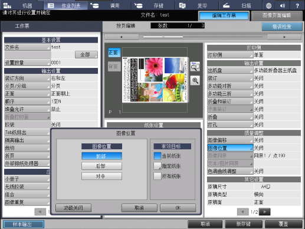This screenshot has width=305, height=229.
Task: Open the 打孔 punch setting
Action: pyautogui.click(x=230, y=125)
